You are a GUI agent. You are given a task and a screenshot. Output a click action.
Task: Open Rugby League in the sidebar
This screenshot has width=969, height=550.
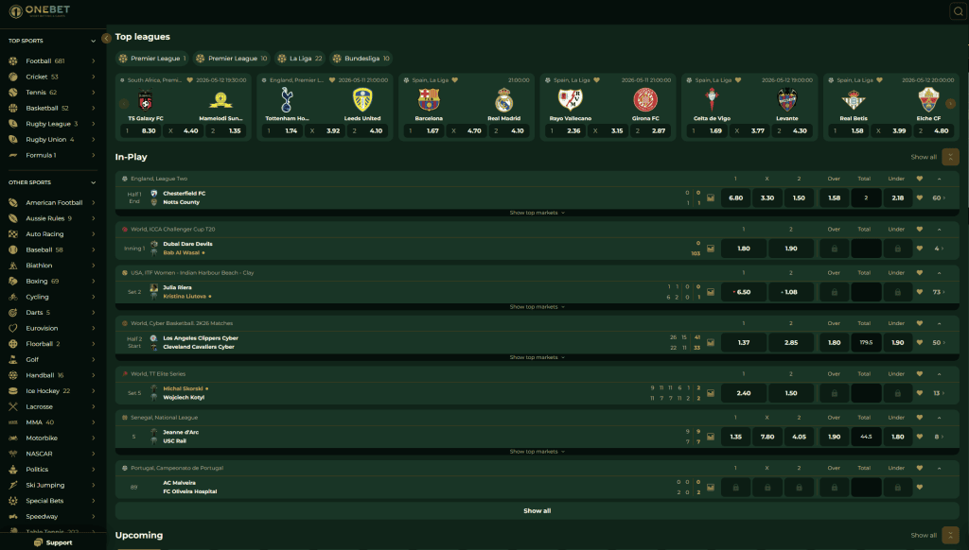click(x=52, y=124)
